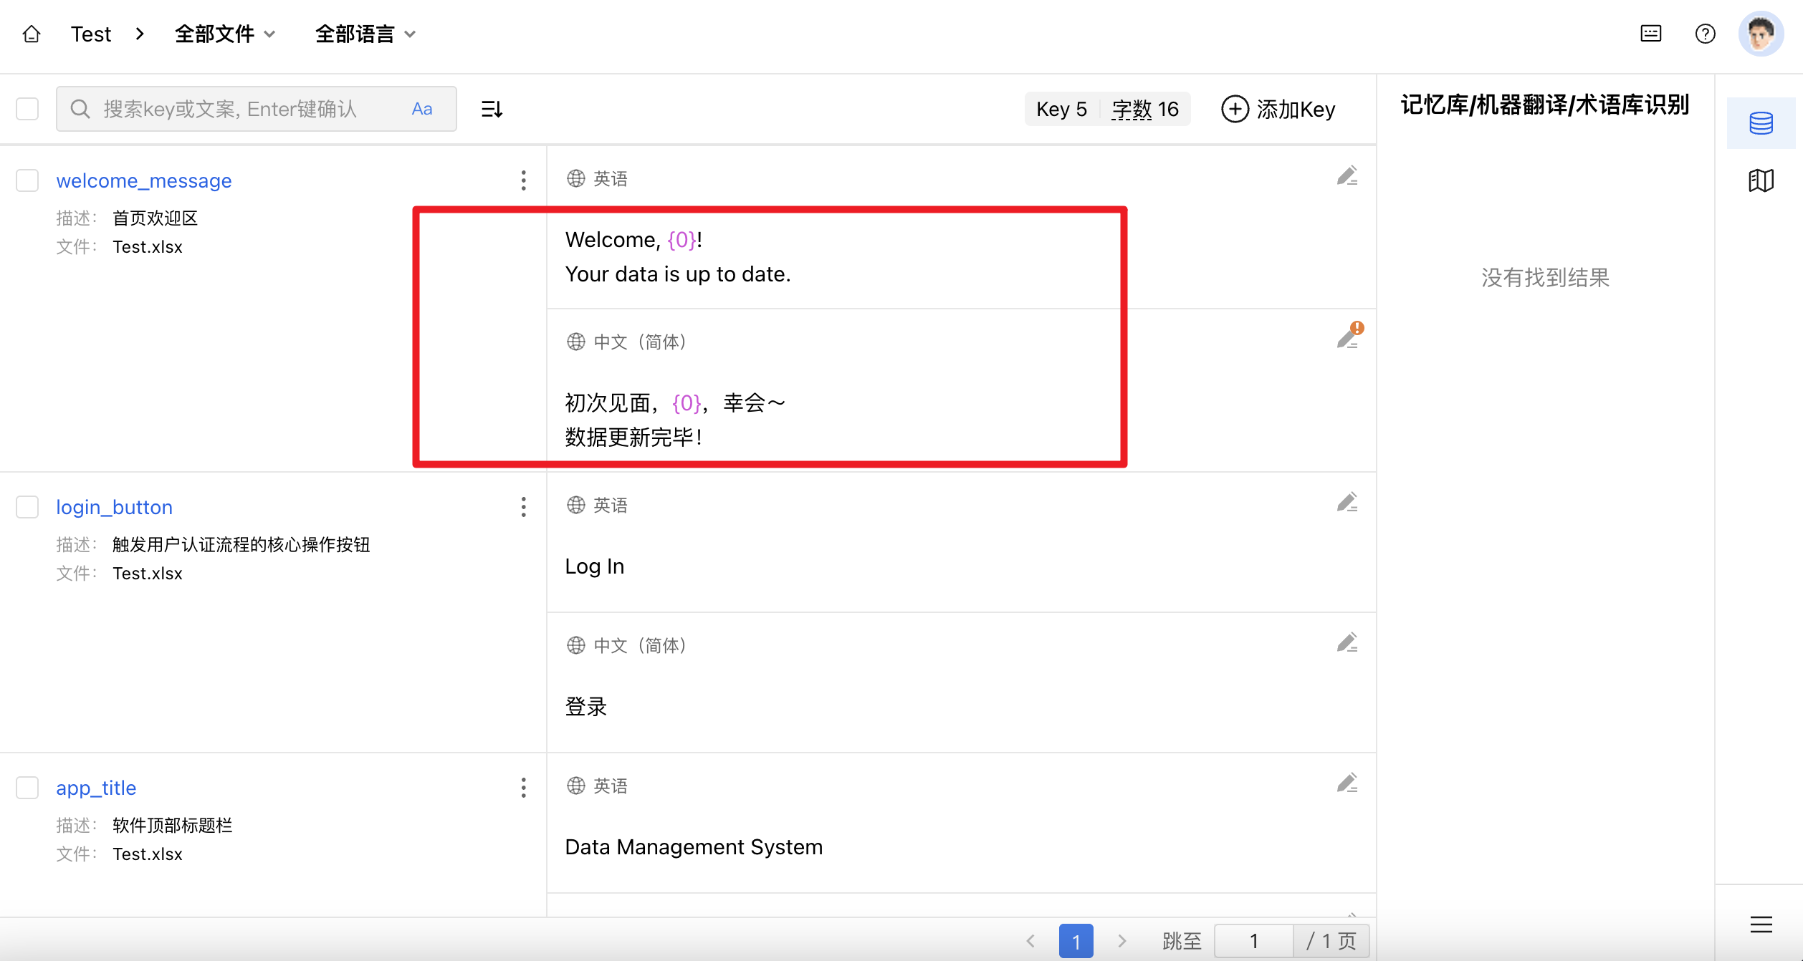
Task: Open the keyboard shortcuts icon
Action: [1651, 34]
